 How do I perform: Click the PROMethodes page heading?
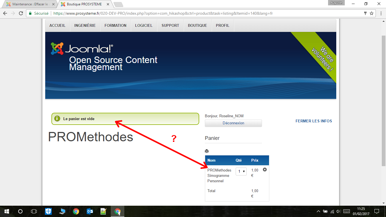91,137
